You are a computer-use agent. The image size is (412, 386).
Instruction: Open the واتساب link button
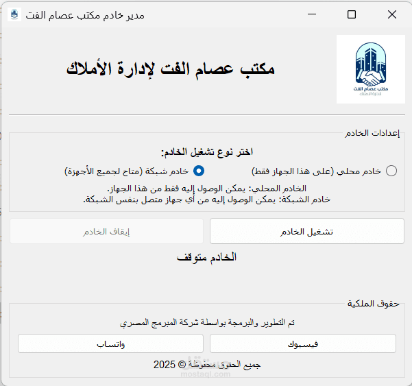(x=110, y=343)
